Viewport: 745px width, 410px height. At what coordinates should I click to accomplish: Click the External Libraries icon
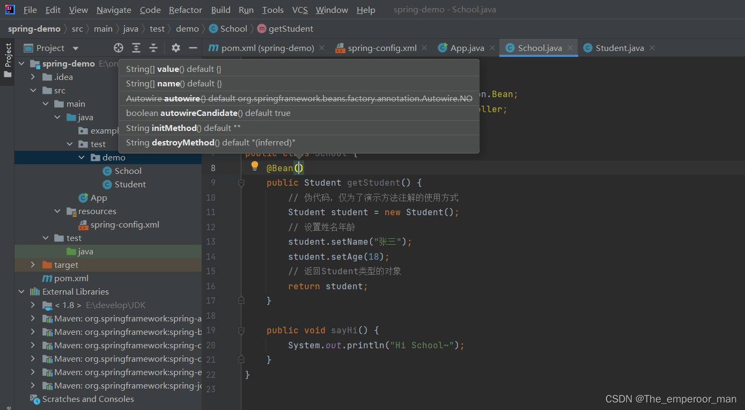click(x=35, y=292)
